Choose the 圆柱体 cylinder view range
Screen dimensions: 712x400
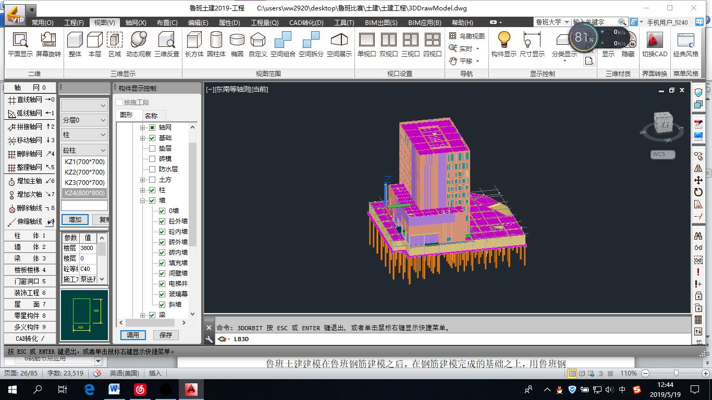(216, 44)
